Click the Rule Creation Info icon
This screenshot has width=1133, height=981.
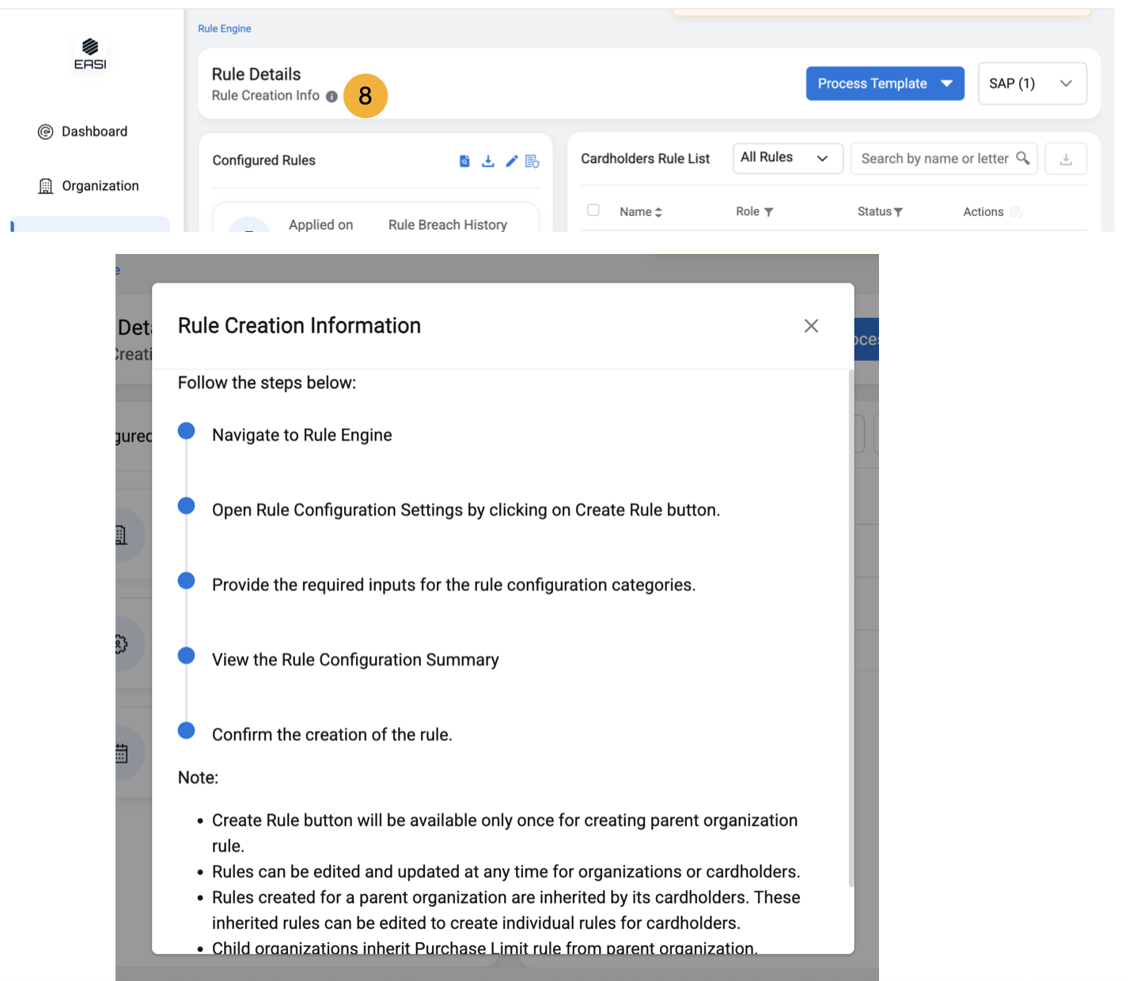(x=332, y=97)
